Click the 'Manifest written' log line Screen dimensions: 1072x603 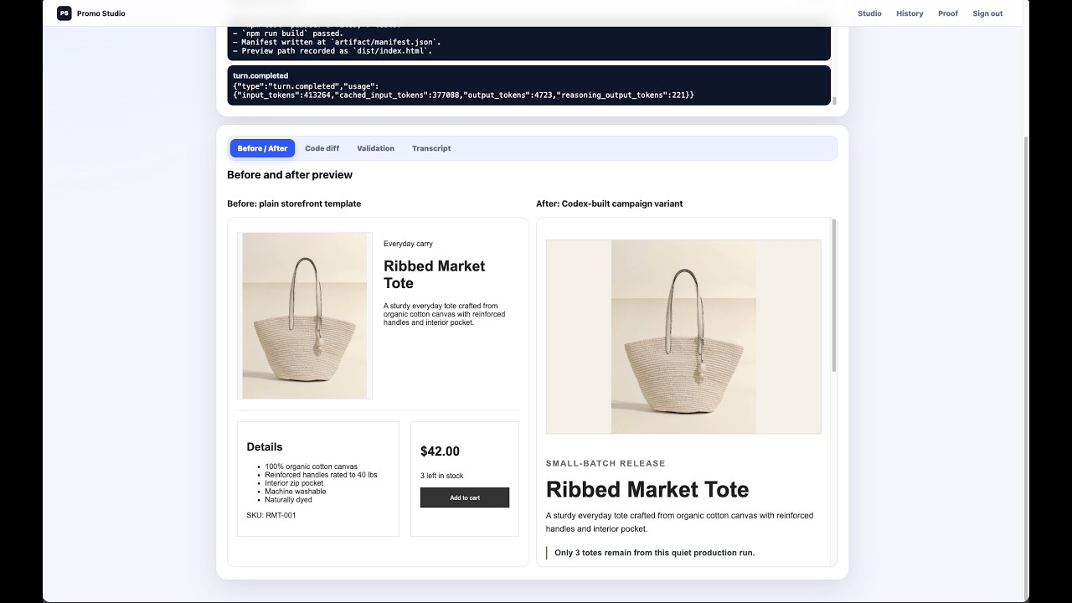pyautogui.click(x=337, y=42)
